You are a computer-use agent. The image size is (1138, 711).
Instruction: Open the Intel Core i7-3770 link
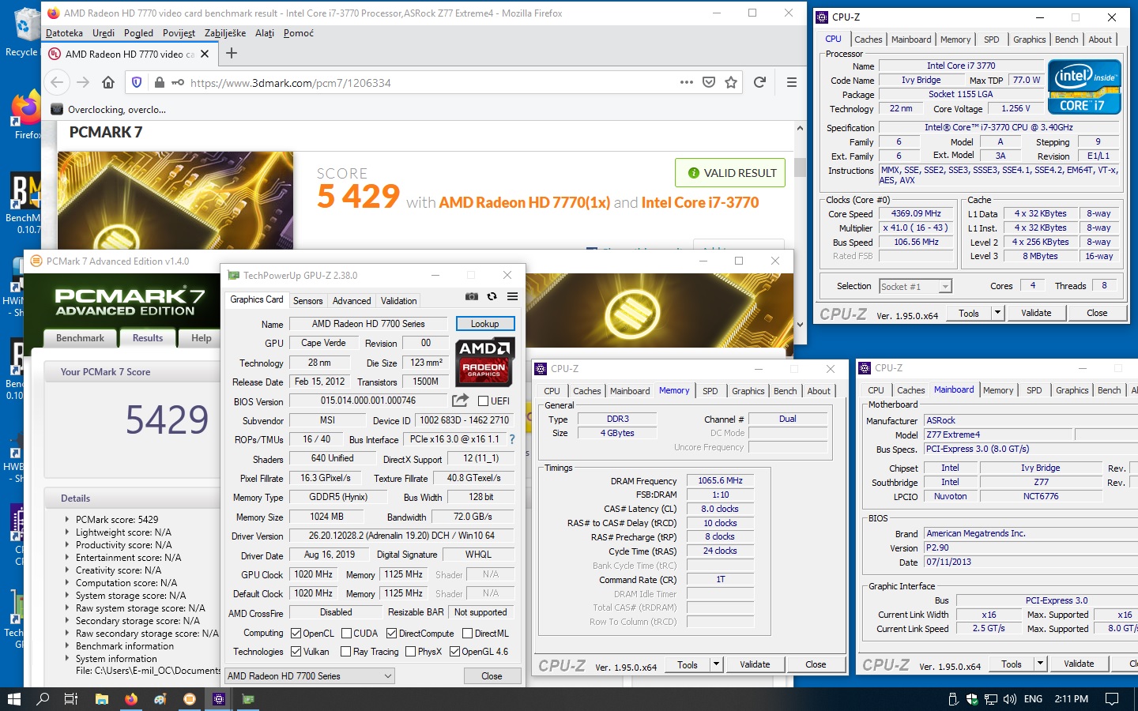(700, 203)
